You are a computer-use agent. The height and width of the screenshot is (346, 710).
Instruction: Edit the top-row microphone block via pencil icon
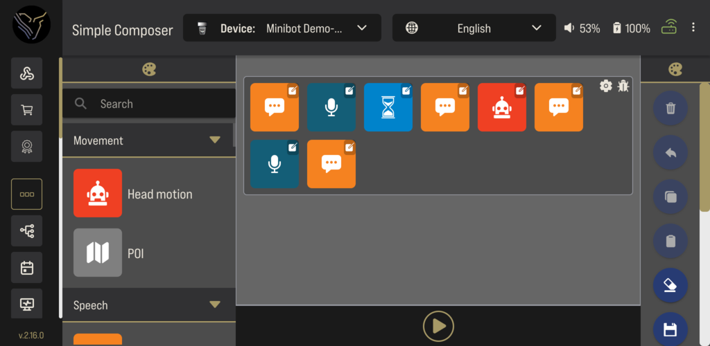tap(349, 91)
